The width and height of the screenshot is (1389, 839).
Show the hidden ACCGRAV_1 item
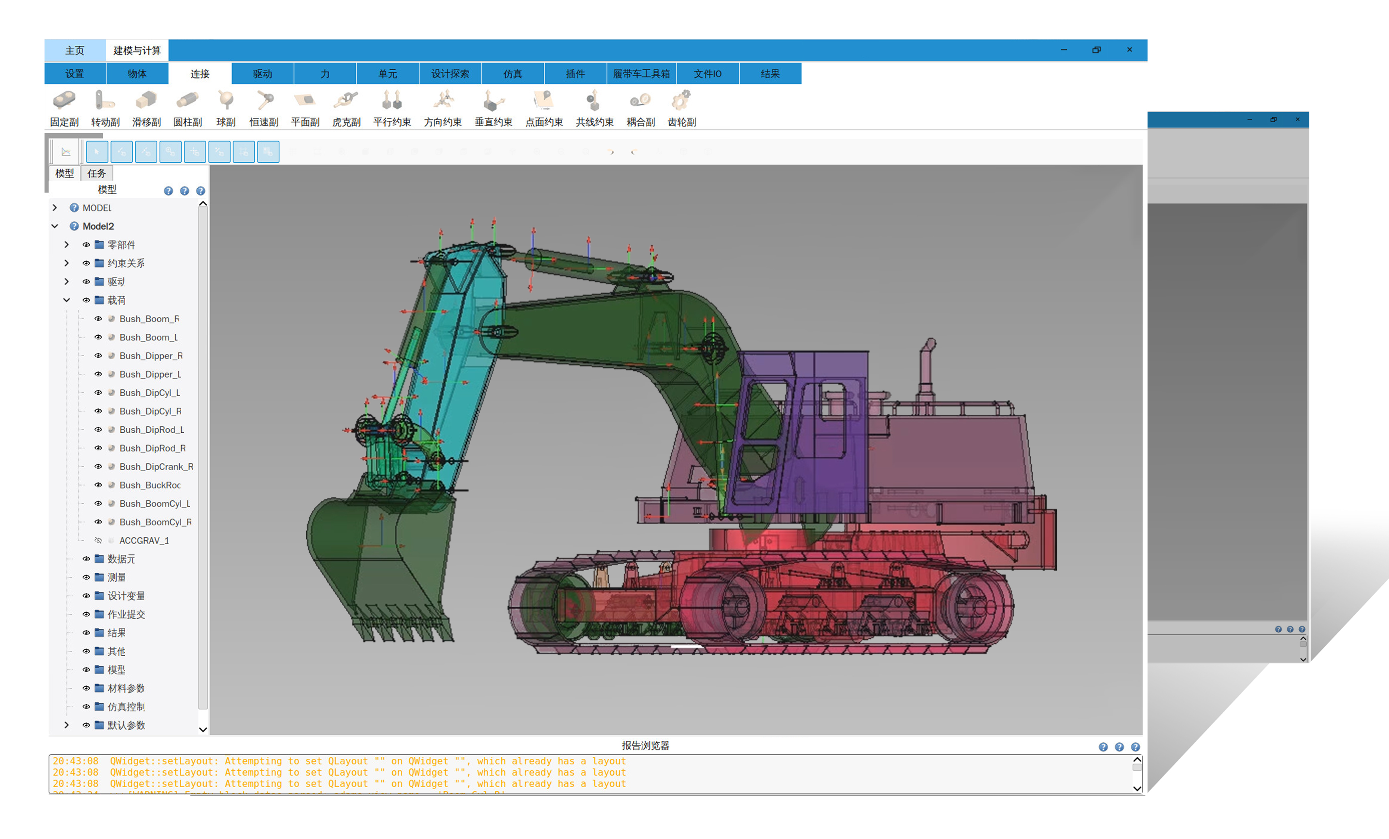98,540
